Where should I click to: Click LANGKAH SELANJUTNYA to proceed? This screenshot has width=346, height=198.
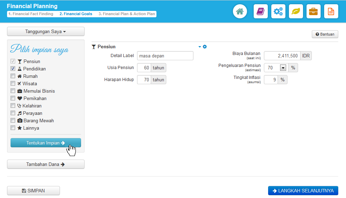click(303, 191)
